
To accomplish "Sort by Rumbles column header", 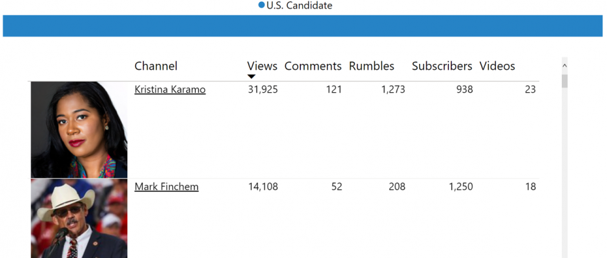I will pos(371,66).
